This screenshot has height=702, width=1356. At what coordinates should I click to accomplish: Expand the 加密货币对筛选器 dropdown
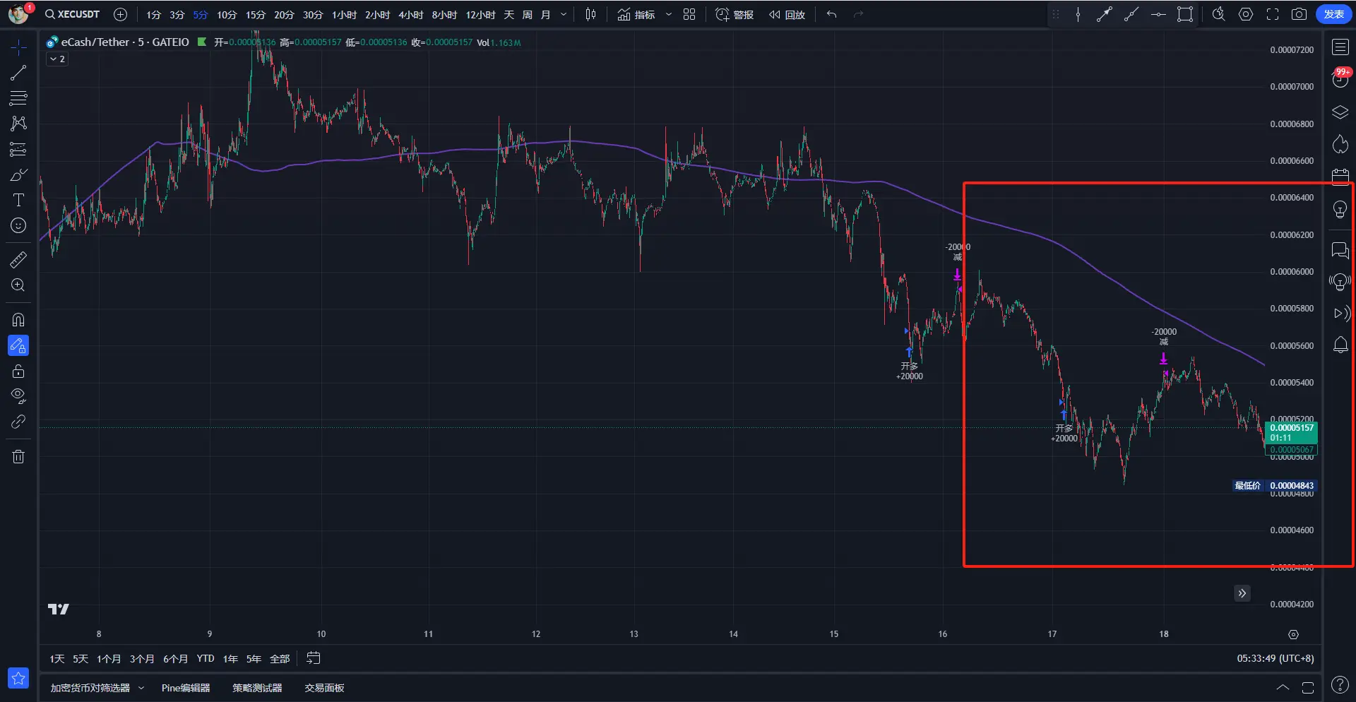tap(141, 688)
